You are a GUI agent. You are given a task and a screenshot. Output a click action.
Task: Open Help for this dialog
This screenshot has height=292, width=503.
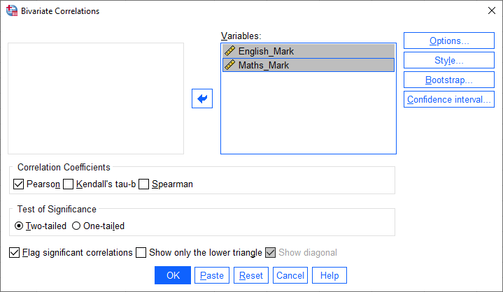pyautogui.click(x=330, y=275)
